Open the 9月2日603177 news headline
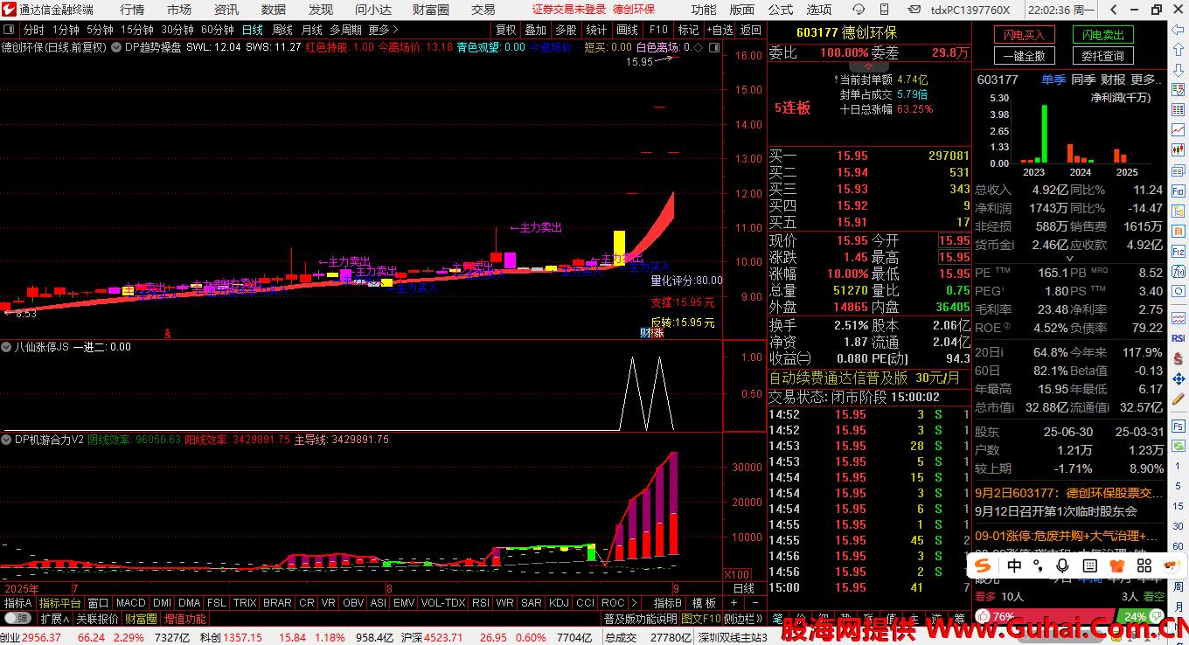The image size is (1189, 645). click(1067, 493)
